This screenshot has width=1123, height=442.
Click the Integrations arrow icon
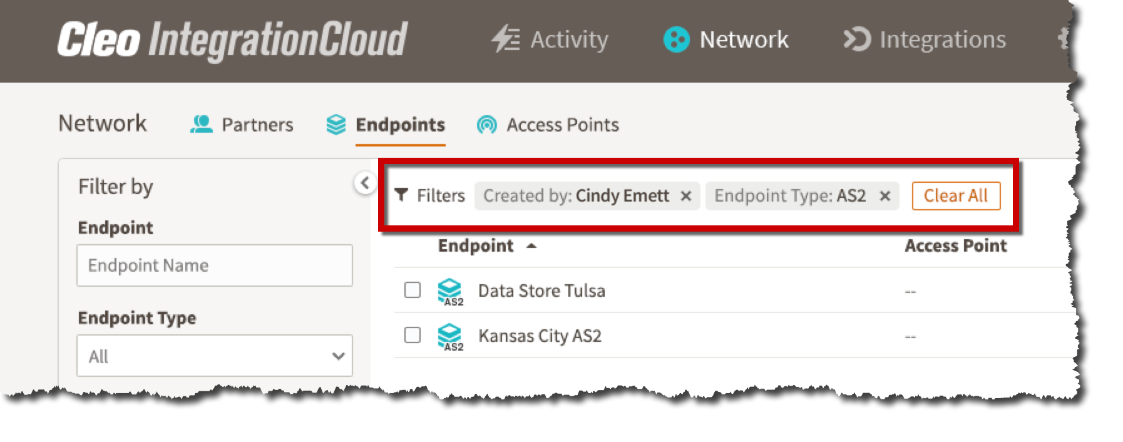pyautogui.click(x=857, y=39)
